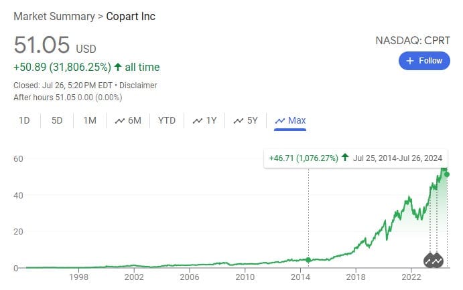Click the trend-line icon beside 6M
Image resolution: width=463 pixels, height=290 pixels.
pyautogui.click(x=120, y=121)
